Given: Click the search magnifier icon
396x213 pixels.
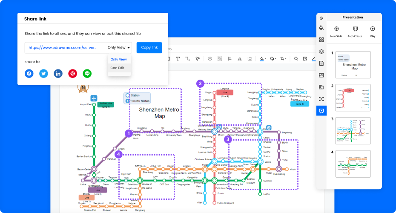Looking at the screenshot, I should coord(296,59).
